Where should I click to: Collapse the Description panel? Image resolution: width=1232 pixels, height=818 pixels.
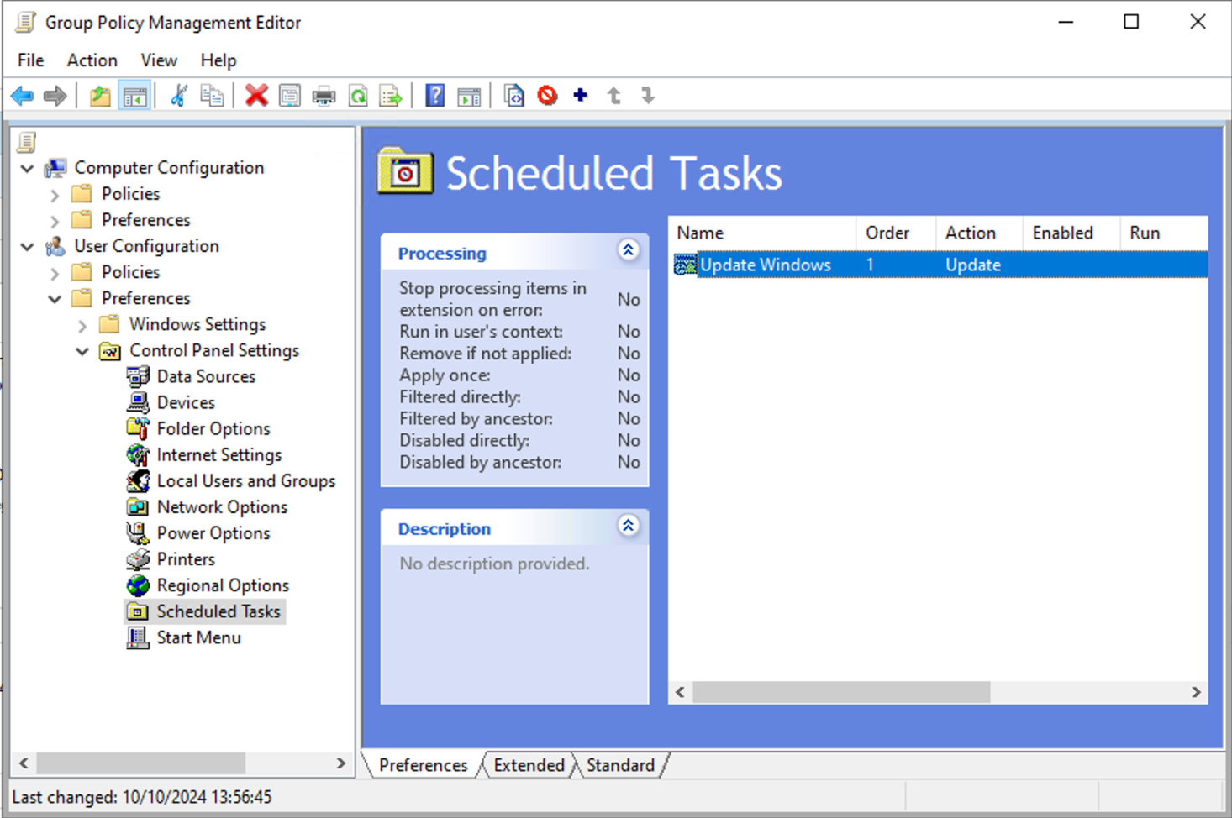click(628, 526)
